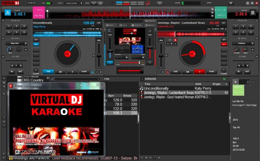
Task: Trigger hot cue 1 on deck B
Action: (236, 26)
